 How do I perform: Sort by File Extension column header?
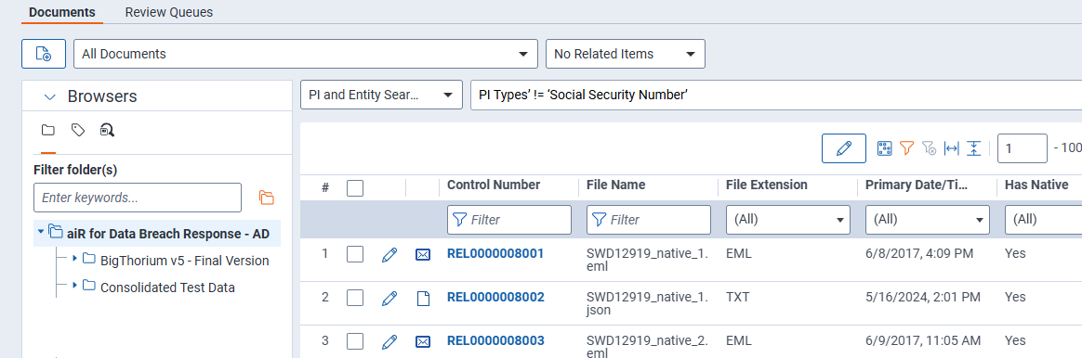click(766, 185)
